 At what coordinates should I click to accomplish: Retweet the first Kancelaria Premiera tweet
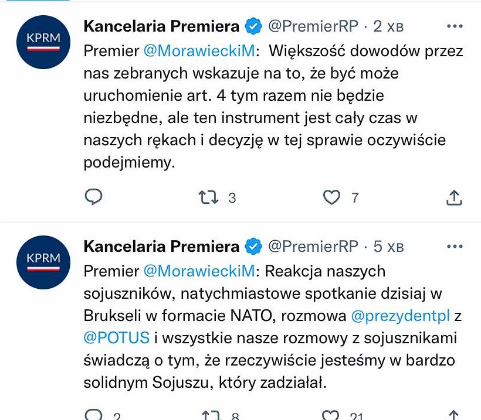click(208, 197)
